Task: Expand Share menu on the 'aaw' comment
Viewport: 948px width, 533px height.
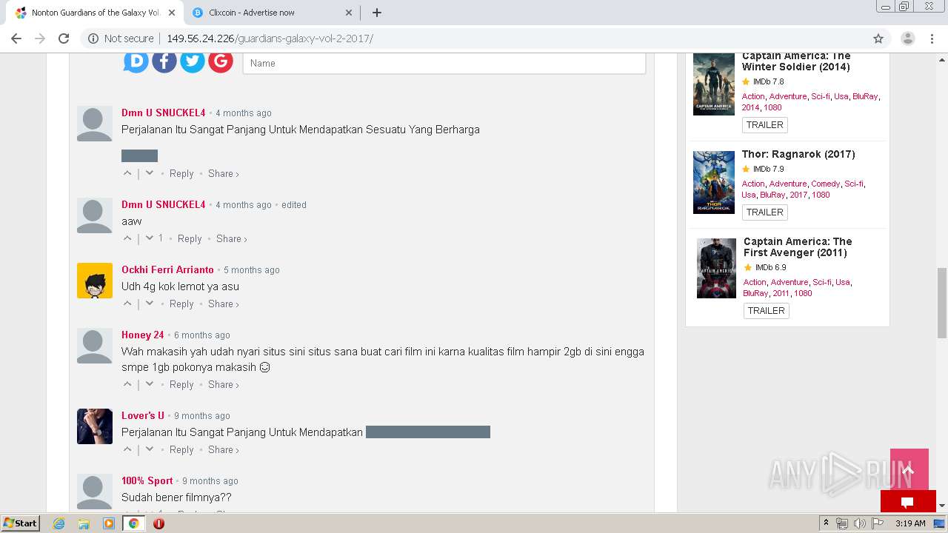Action: 231,238
